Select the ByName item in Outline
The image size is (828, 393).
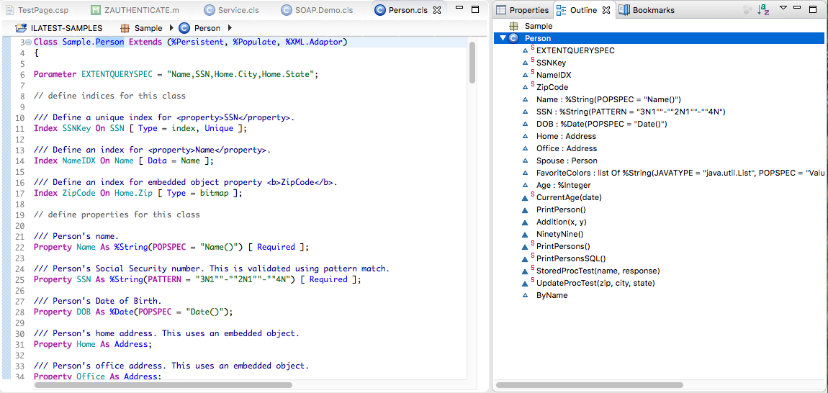point(552,295)
